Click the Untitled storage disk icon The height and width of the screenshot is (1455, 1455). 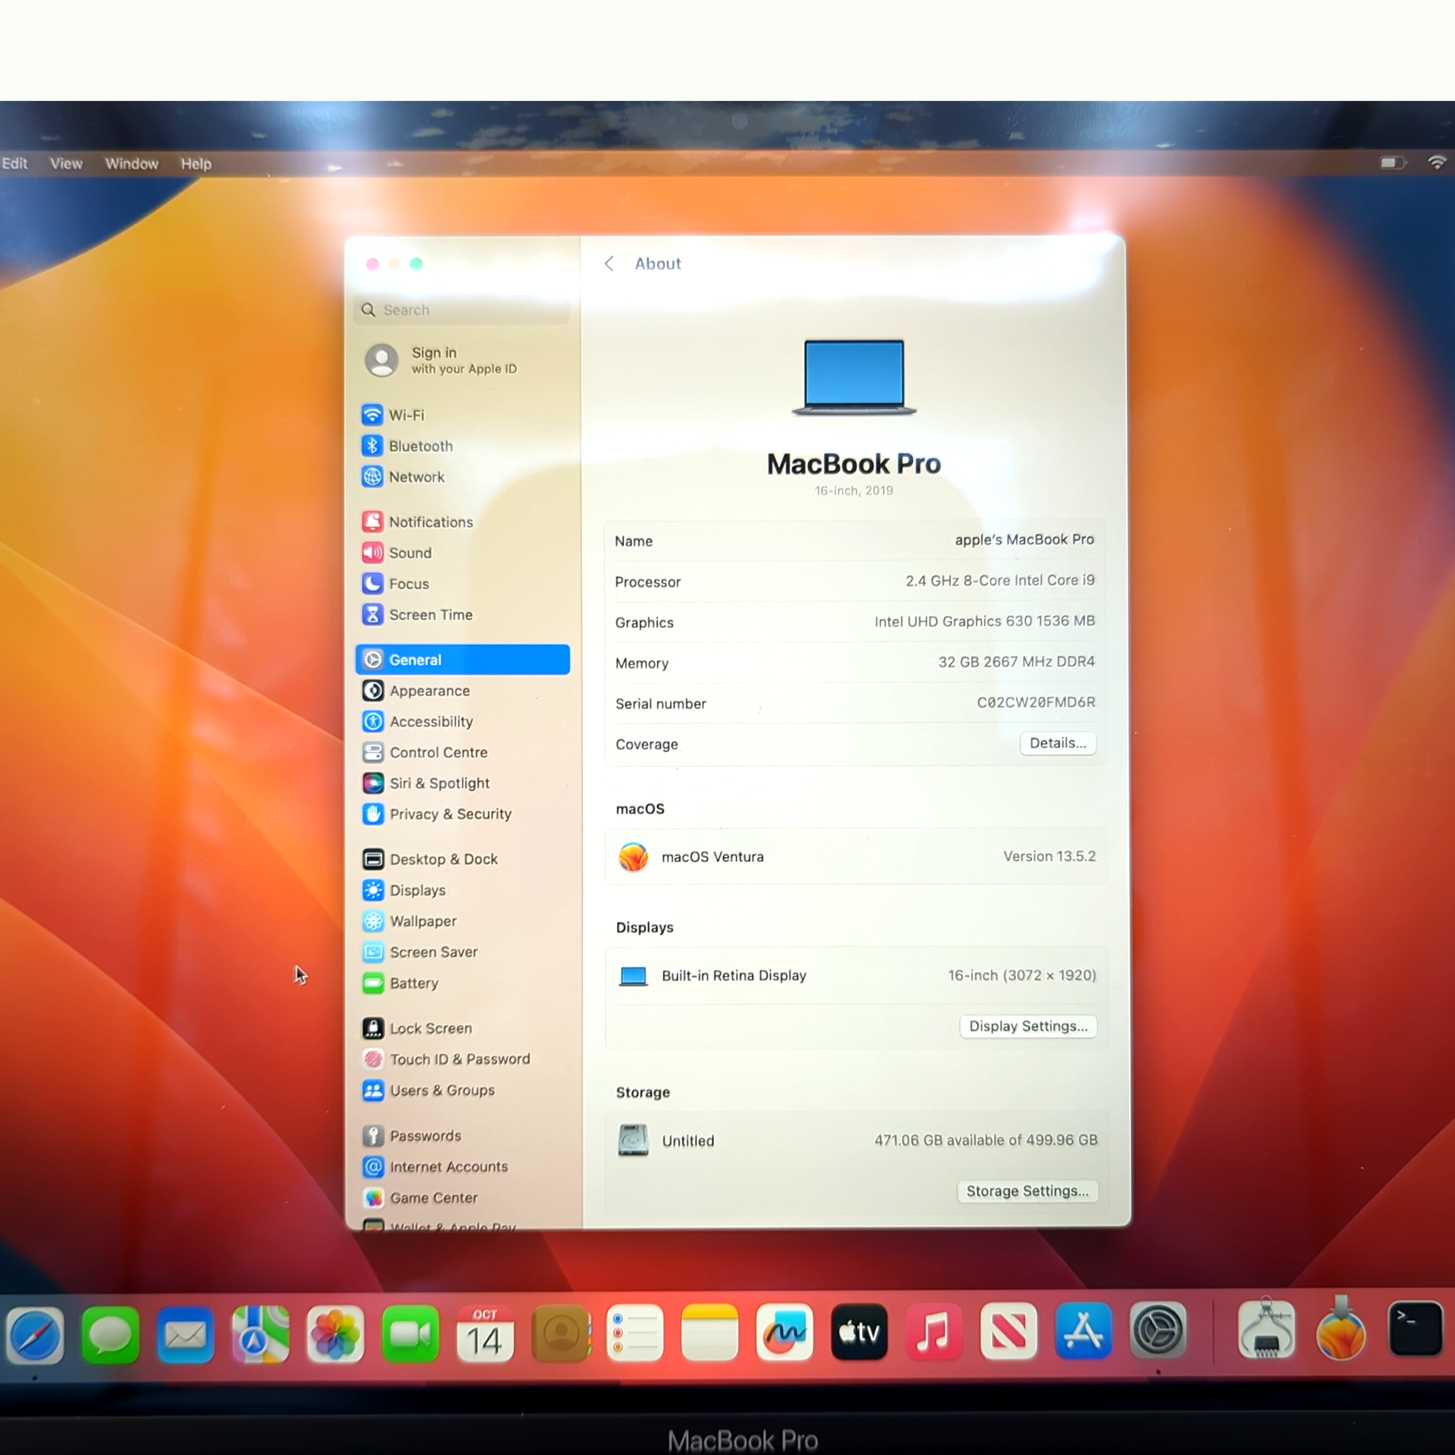click(x=633, y=1140)
